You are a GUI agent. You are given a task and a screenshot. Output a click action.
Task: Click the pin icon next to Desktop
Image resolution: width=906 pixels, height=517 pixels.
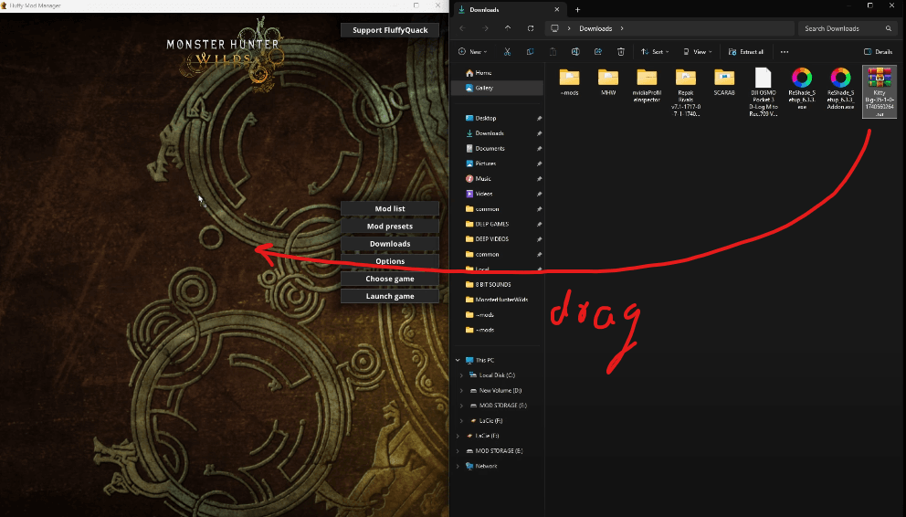[x=539, y=119]
